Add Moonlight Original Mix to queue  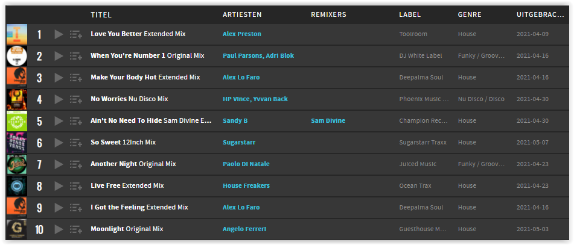(76, 230)
